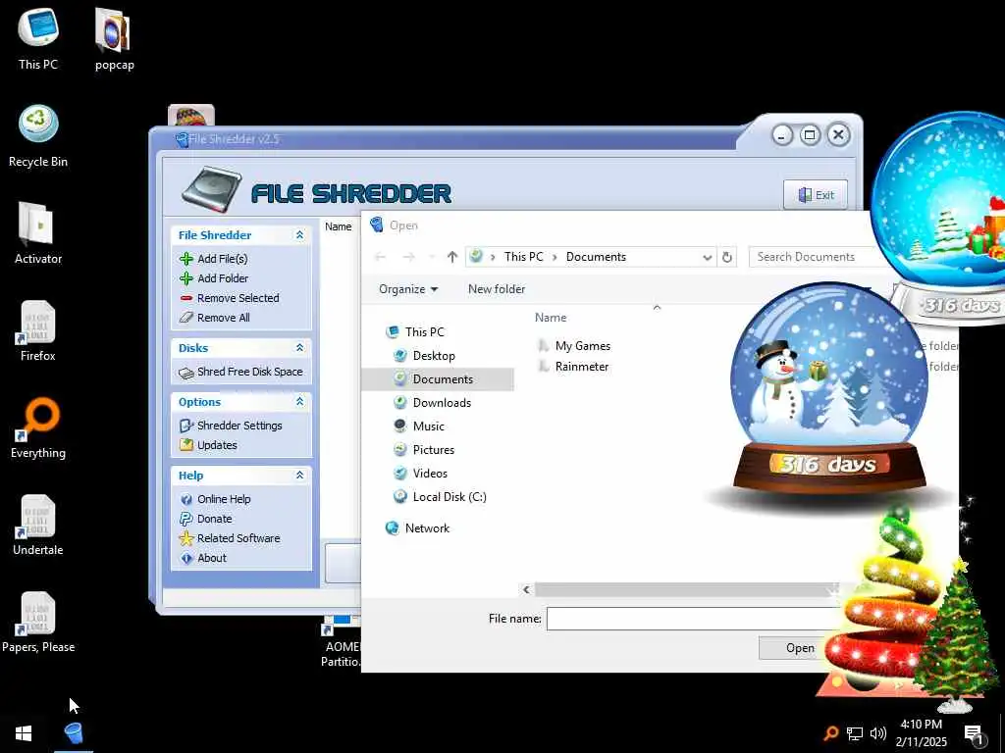Click Documents in the address breadcrumb
Viewport: 1005px width, 753px height.
point(596,257)
